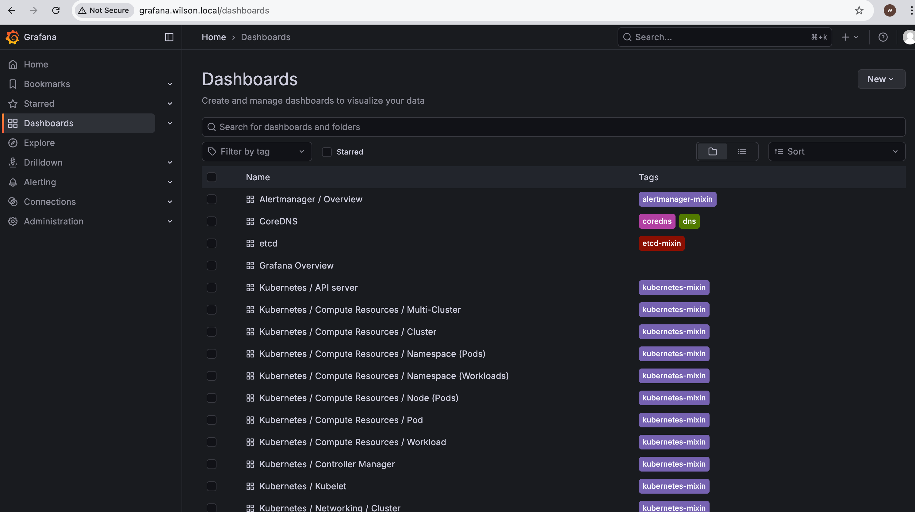Screen dimensions: 915x512
Task: Bookmark page with star icon
Action: click(x=859, y=10)
